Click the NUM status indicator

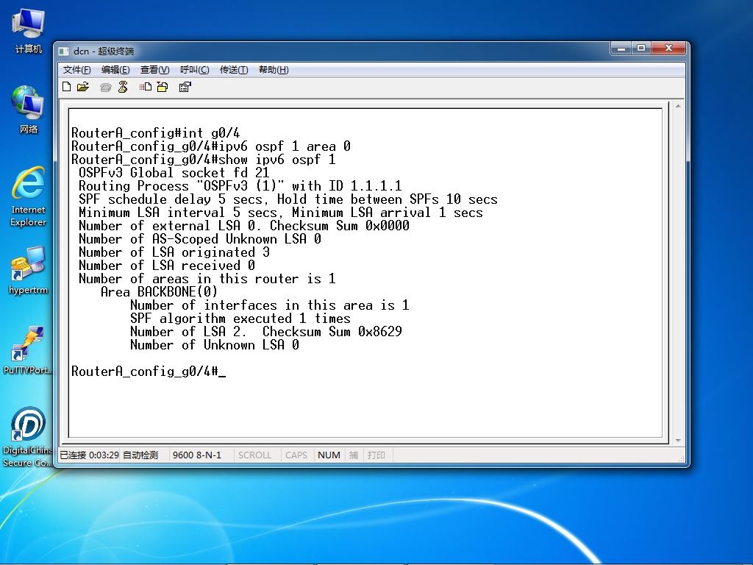pyautogui.click(x=329, y=455)
